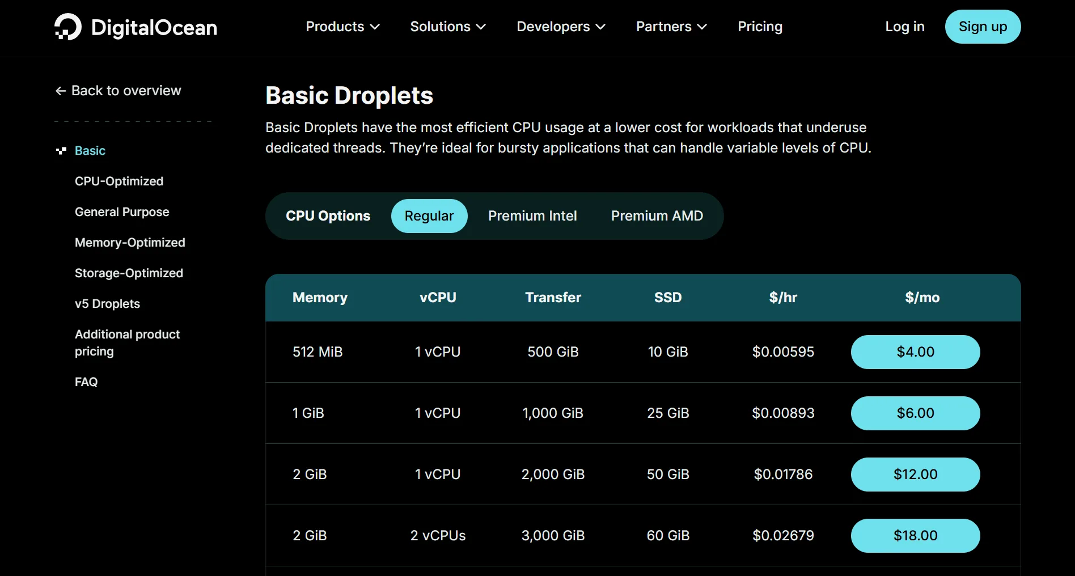
Task: Switch to Premium Intel CPU option
Action: (x=532, y=216)
